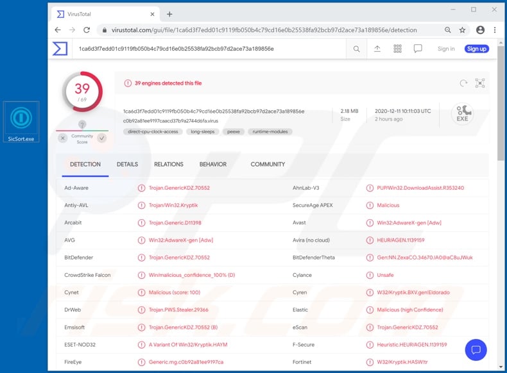Viewport: 507px width, 373px height.
Task: Click the 2020-12-11 10:11:03 UTC timestamp
Action: [x=402, y=111]
